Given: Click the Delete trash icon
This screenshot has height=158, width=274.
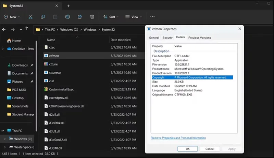Looking at the screenshot, I should tap(92, 17).
